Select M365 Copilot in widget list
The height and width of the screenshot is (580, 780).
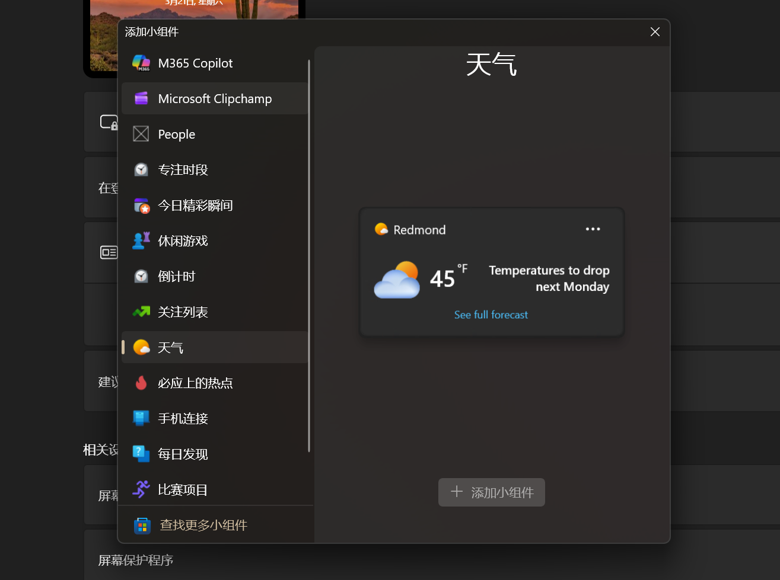(215, 63)
